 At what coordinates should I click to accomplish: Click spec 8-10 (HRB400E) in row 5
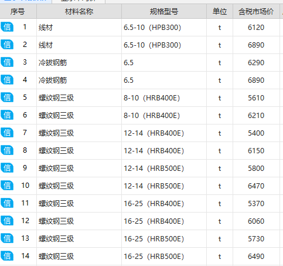coord(152,98)
